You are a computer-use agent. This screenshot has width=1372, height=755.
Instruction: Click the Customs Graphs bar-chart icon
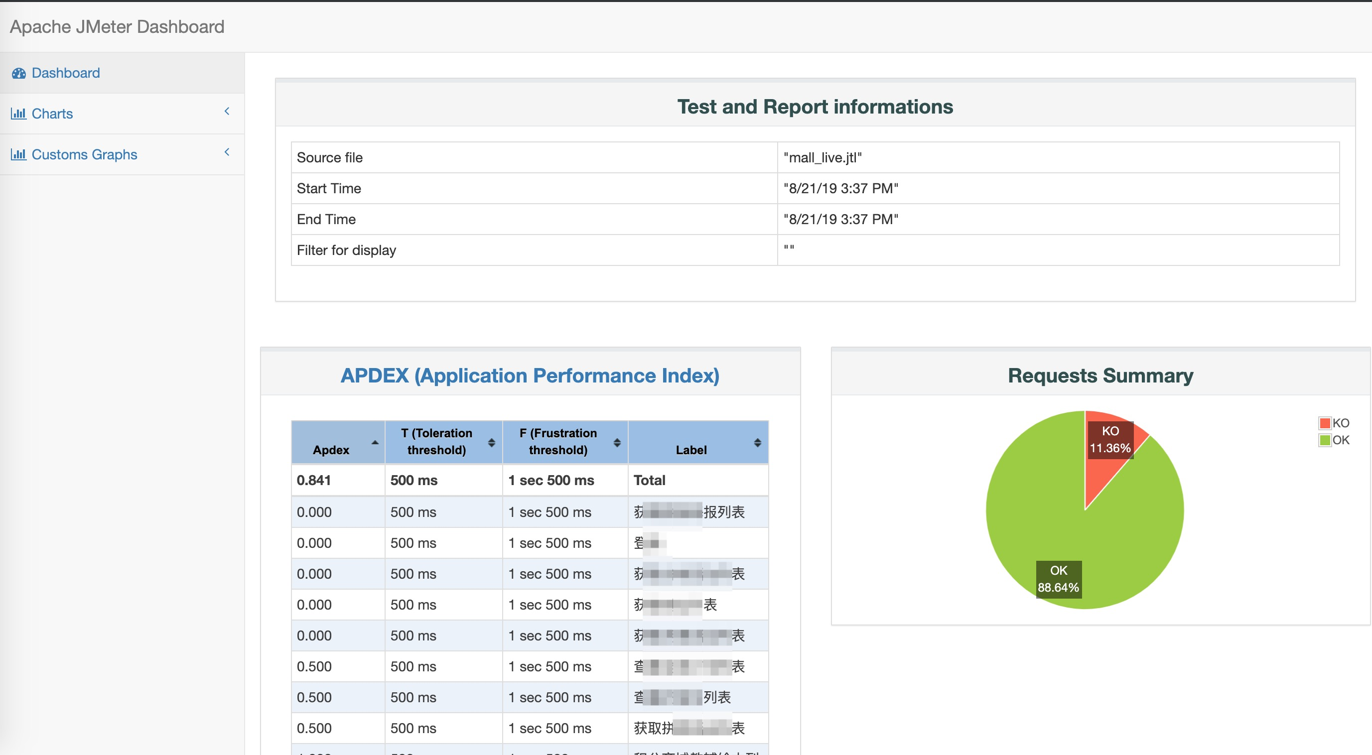tap(18, 154)
